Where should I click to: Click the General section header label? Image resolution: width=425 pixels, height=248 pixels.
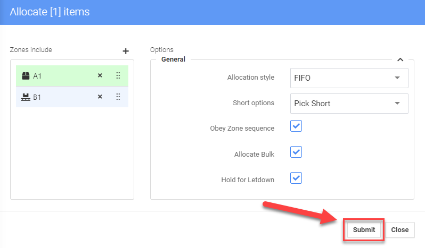173,59
